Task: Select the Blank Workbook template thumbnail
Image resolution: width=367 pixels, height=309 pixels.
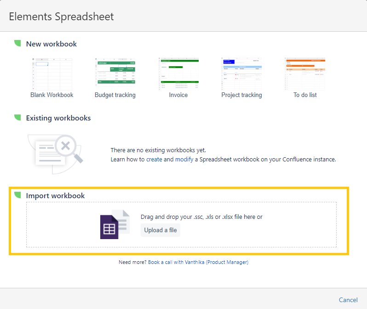Action: click(52, 74)
